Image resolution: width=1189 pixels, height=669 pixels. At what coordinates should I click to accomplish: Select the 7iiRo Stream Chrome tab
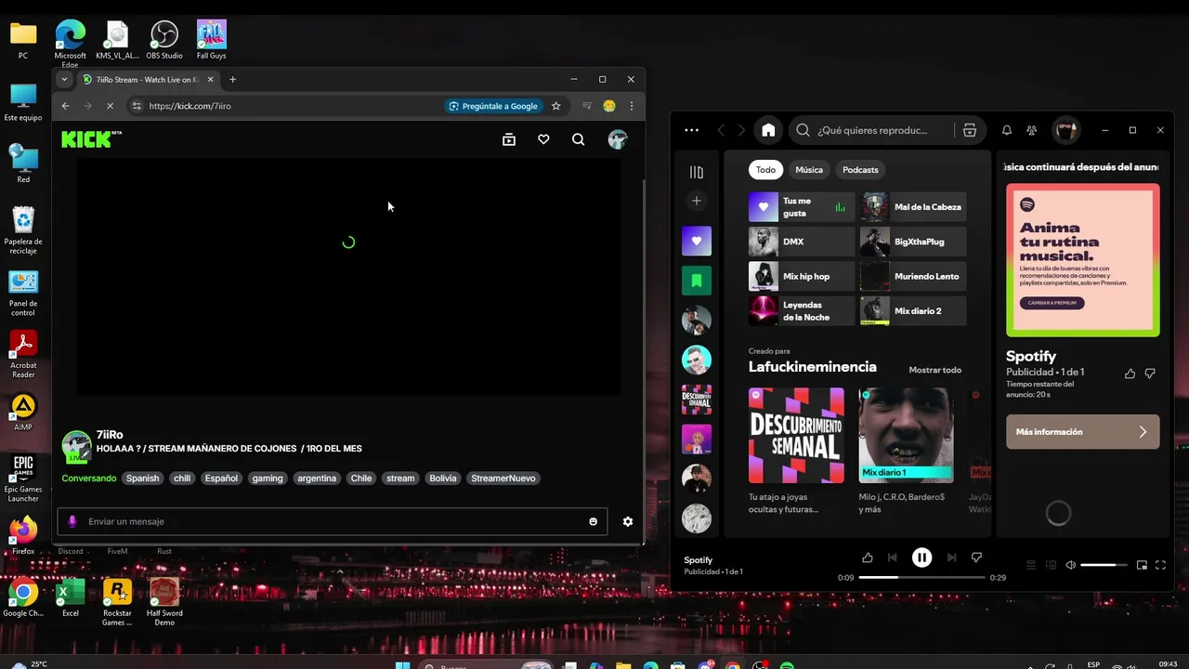point(148,80)
